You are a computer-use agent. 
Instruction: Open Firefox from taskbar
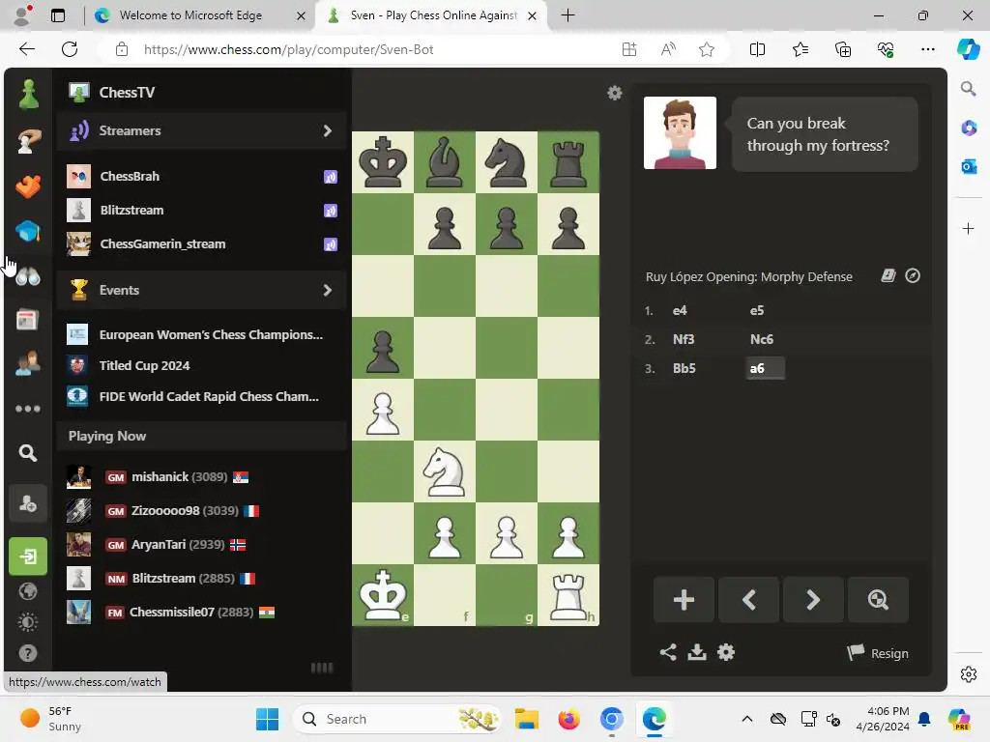point(568,719)
